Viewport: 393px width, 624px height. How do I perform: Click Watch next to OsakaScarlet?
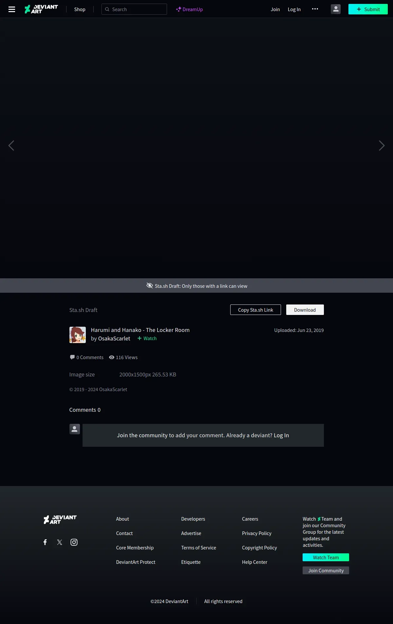[x=147, y=338]
